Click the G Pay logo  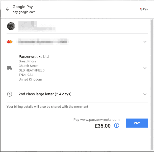[144, 9]
